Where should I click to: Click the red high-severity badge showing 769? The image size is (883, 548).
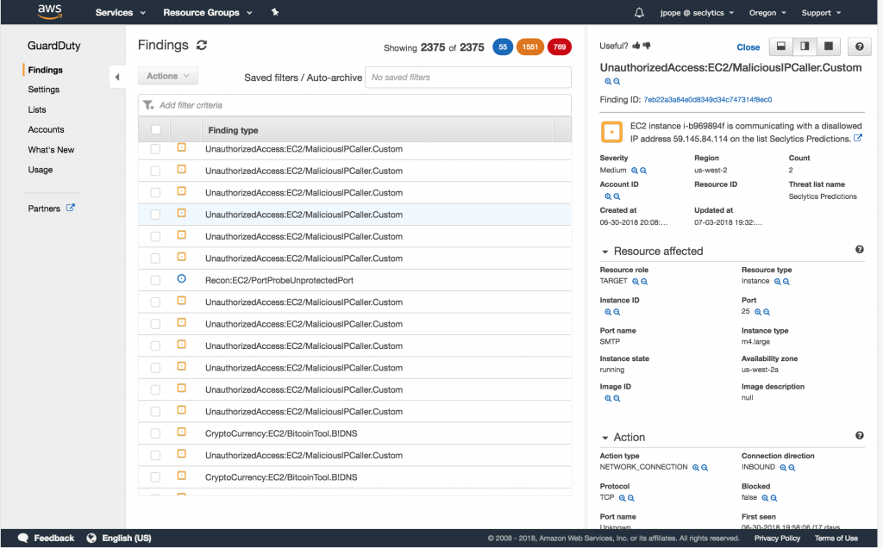(x=559, y=47)
